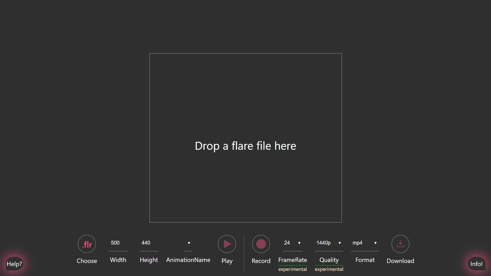Click the Quality label

329,260
